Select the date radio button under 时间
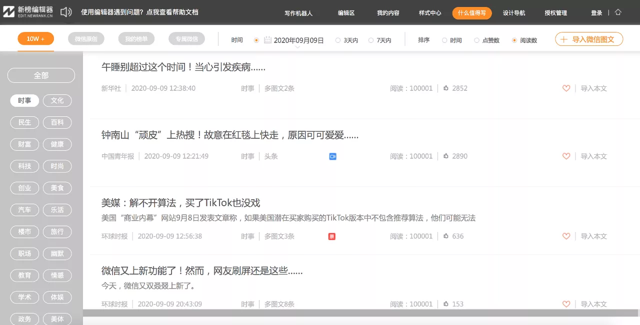The image size is (640, 325). [x=256, y=40]
